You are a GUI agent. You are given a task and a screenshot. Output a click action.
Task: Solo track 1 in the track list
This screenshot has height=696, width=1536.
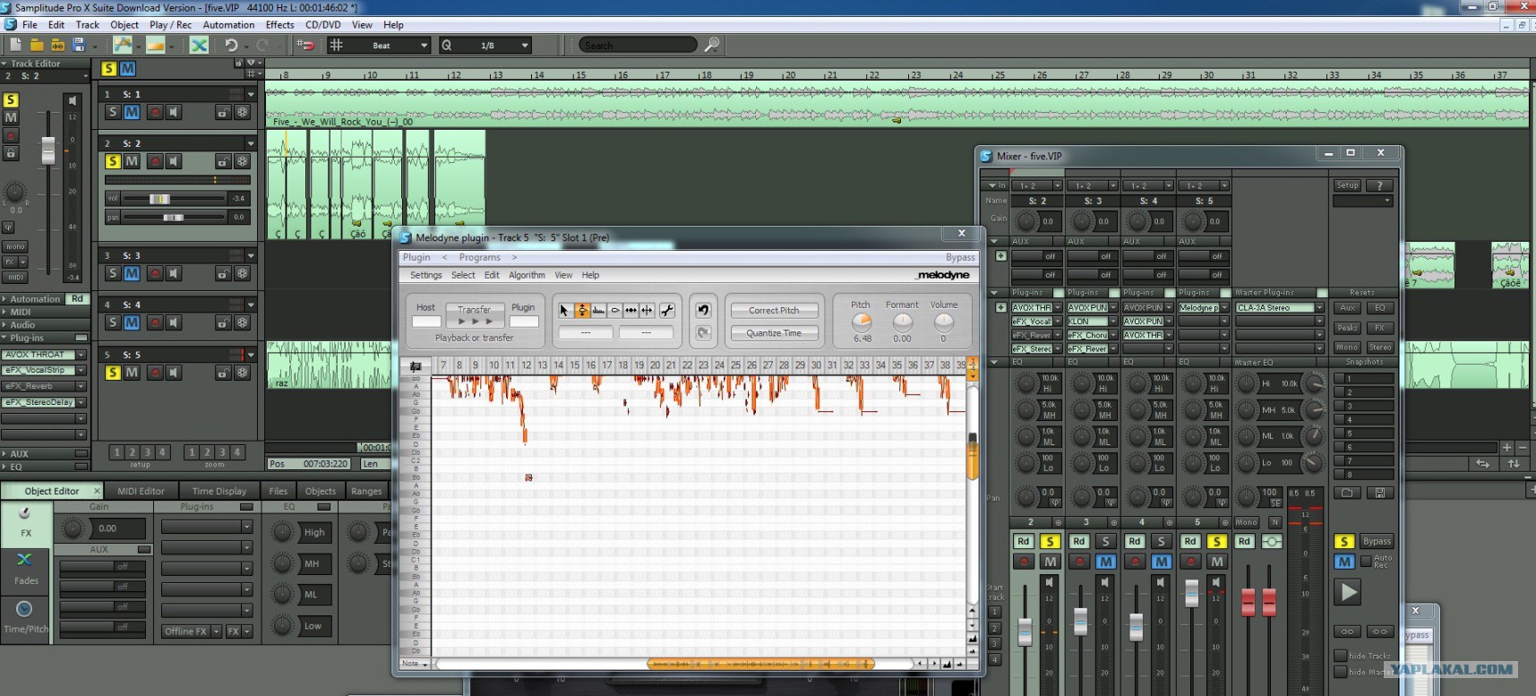coord(112,112)
